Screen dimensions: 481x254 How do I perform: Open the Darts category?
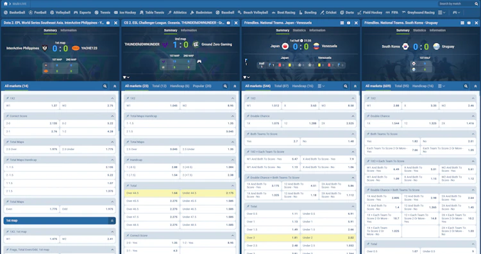(346, 13)
